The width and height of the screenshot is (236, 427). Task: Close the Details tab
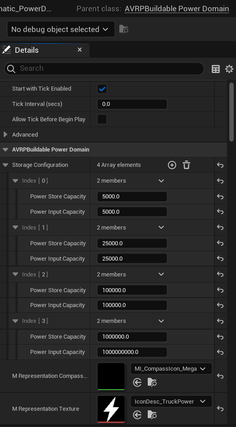[80, 50]
